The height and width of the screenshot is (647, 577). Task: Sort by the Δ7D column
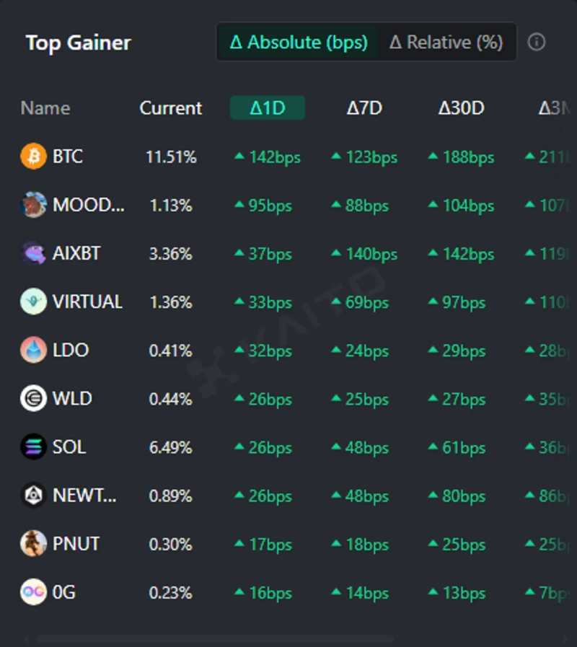pos(364,108)
